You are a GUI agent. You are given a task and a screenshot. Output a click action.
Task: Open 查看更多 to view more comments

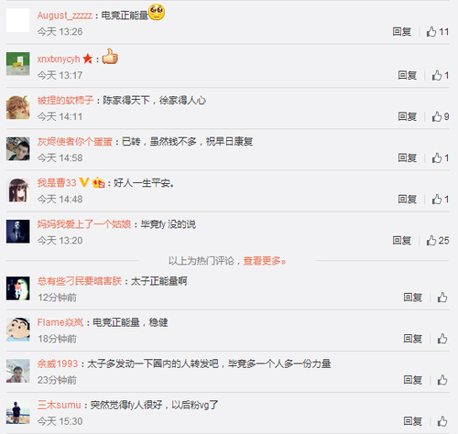[x=265, y=261]
